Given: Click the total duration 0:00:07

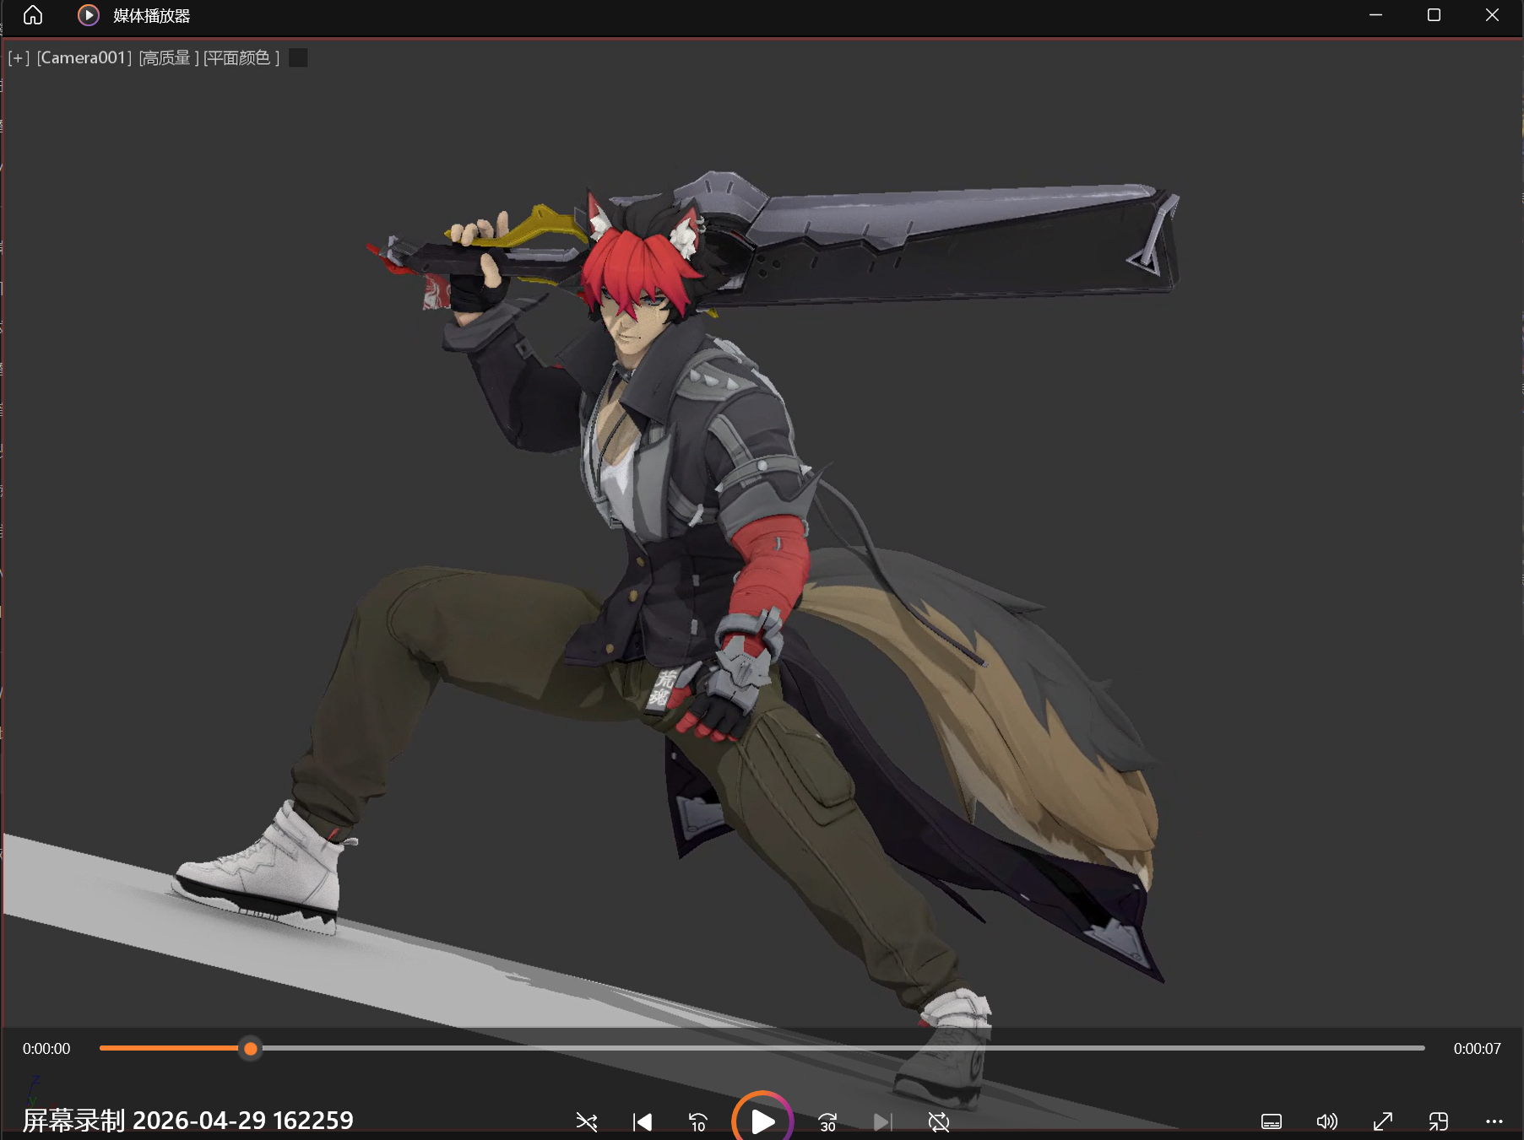Looking at the screenshot, I should click(1478, 1049).
